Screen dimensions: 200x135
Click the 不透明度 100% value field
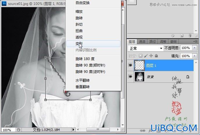coord(186,48)
